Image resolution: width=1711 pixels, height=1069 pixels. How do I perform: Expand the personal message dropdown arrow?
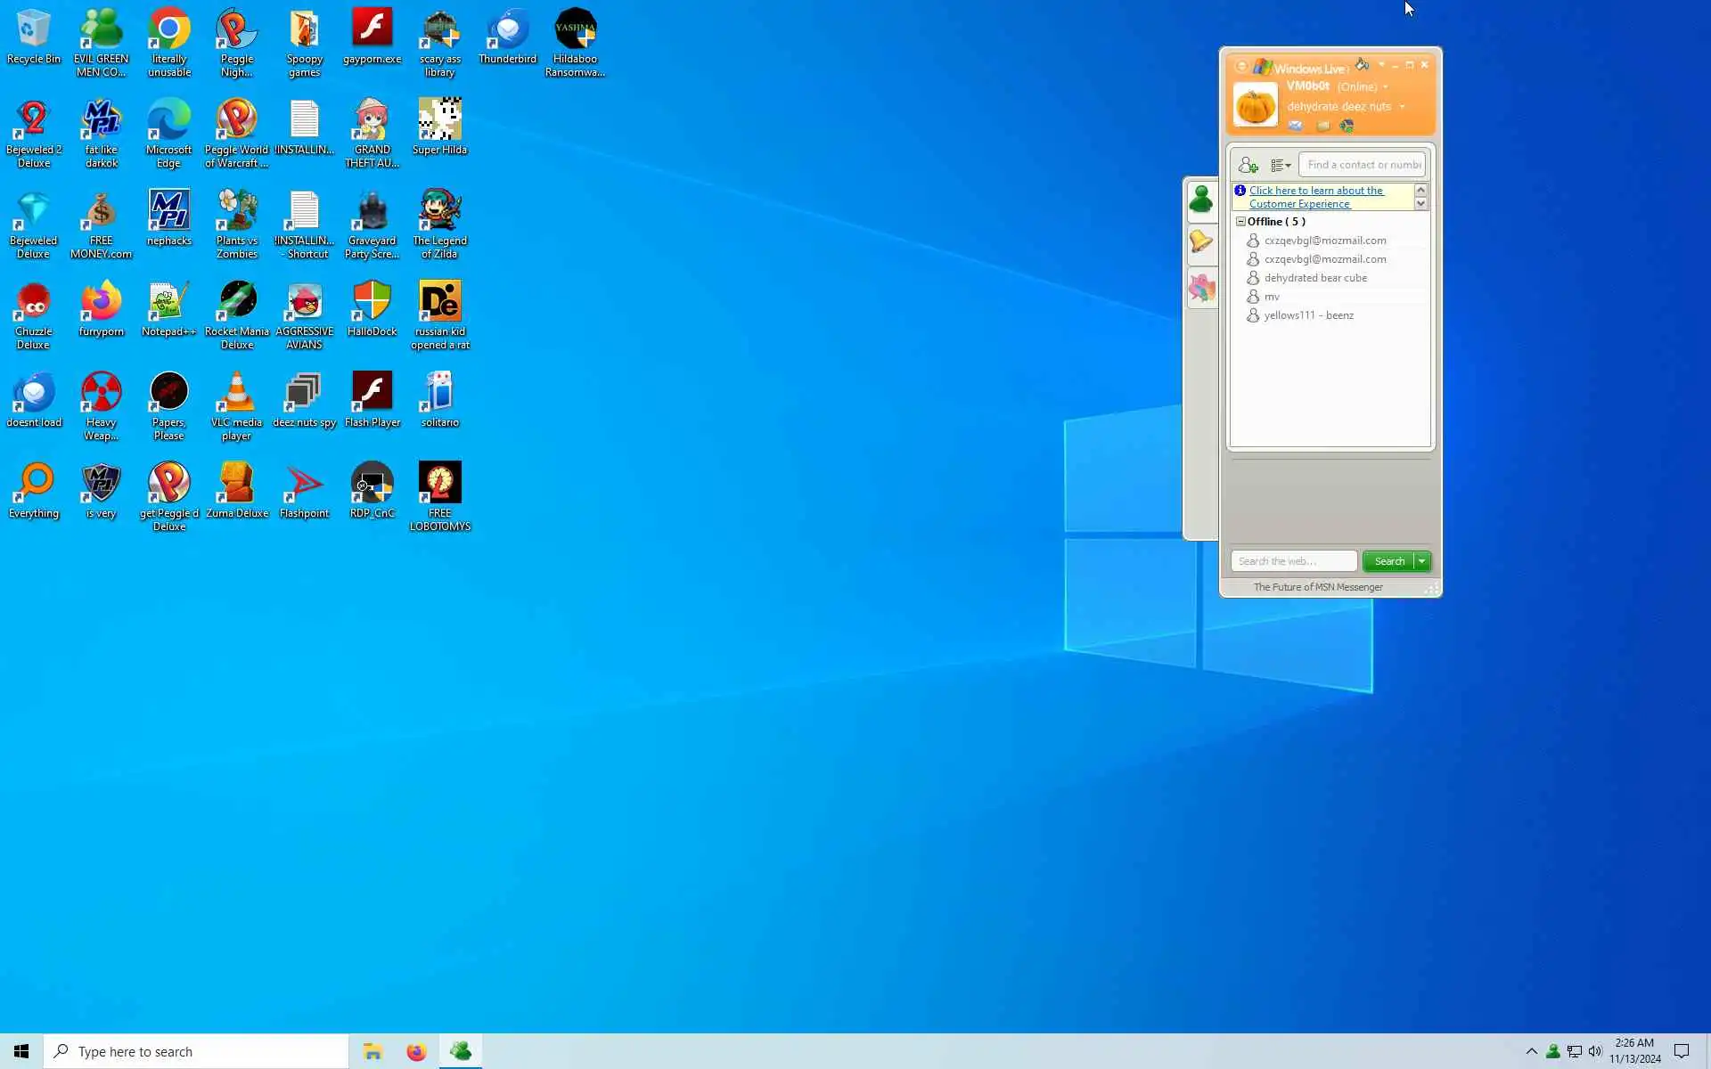1403,107
